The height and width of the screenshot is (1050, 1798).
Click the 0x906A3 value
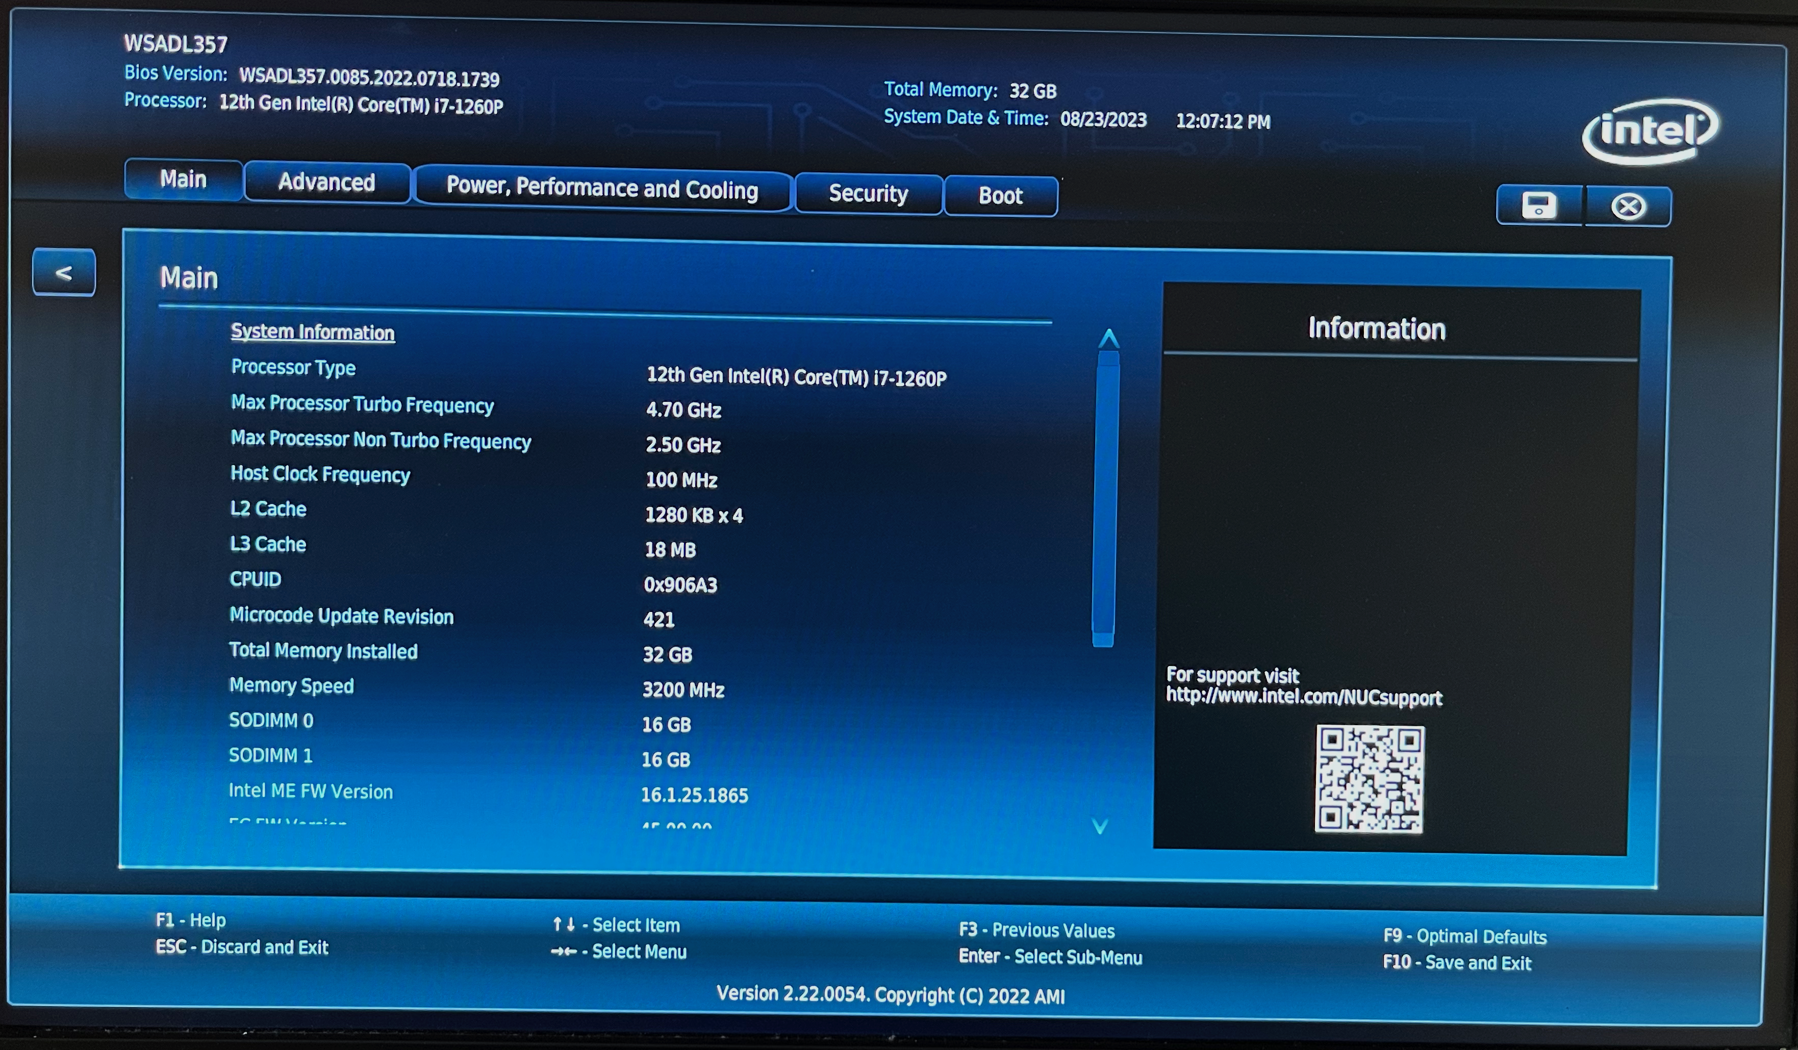click(680, 585)
